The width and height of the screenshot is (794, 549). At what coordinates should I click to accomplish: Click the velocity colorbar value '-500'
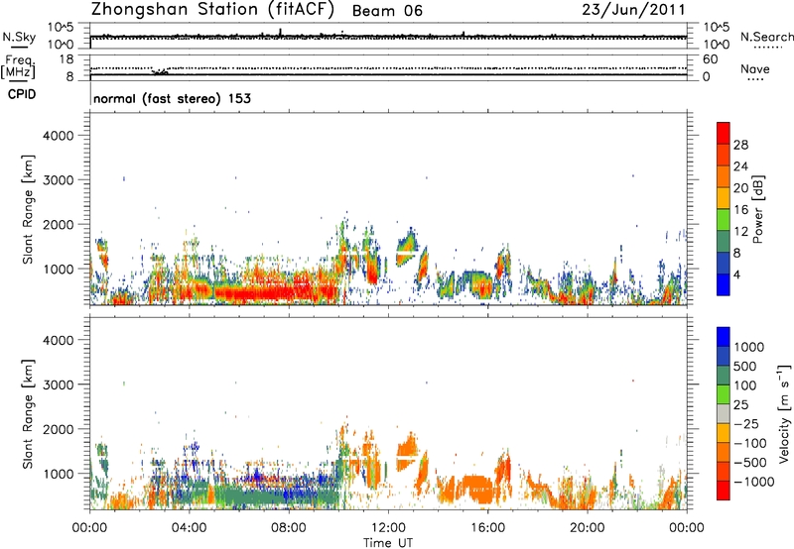click(750, 463)
